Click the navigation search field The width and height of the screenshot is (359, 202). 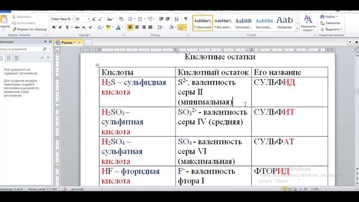[x=21, y=49]
